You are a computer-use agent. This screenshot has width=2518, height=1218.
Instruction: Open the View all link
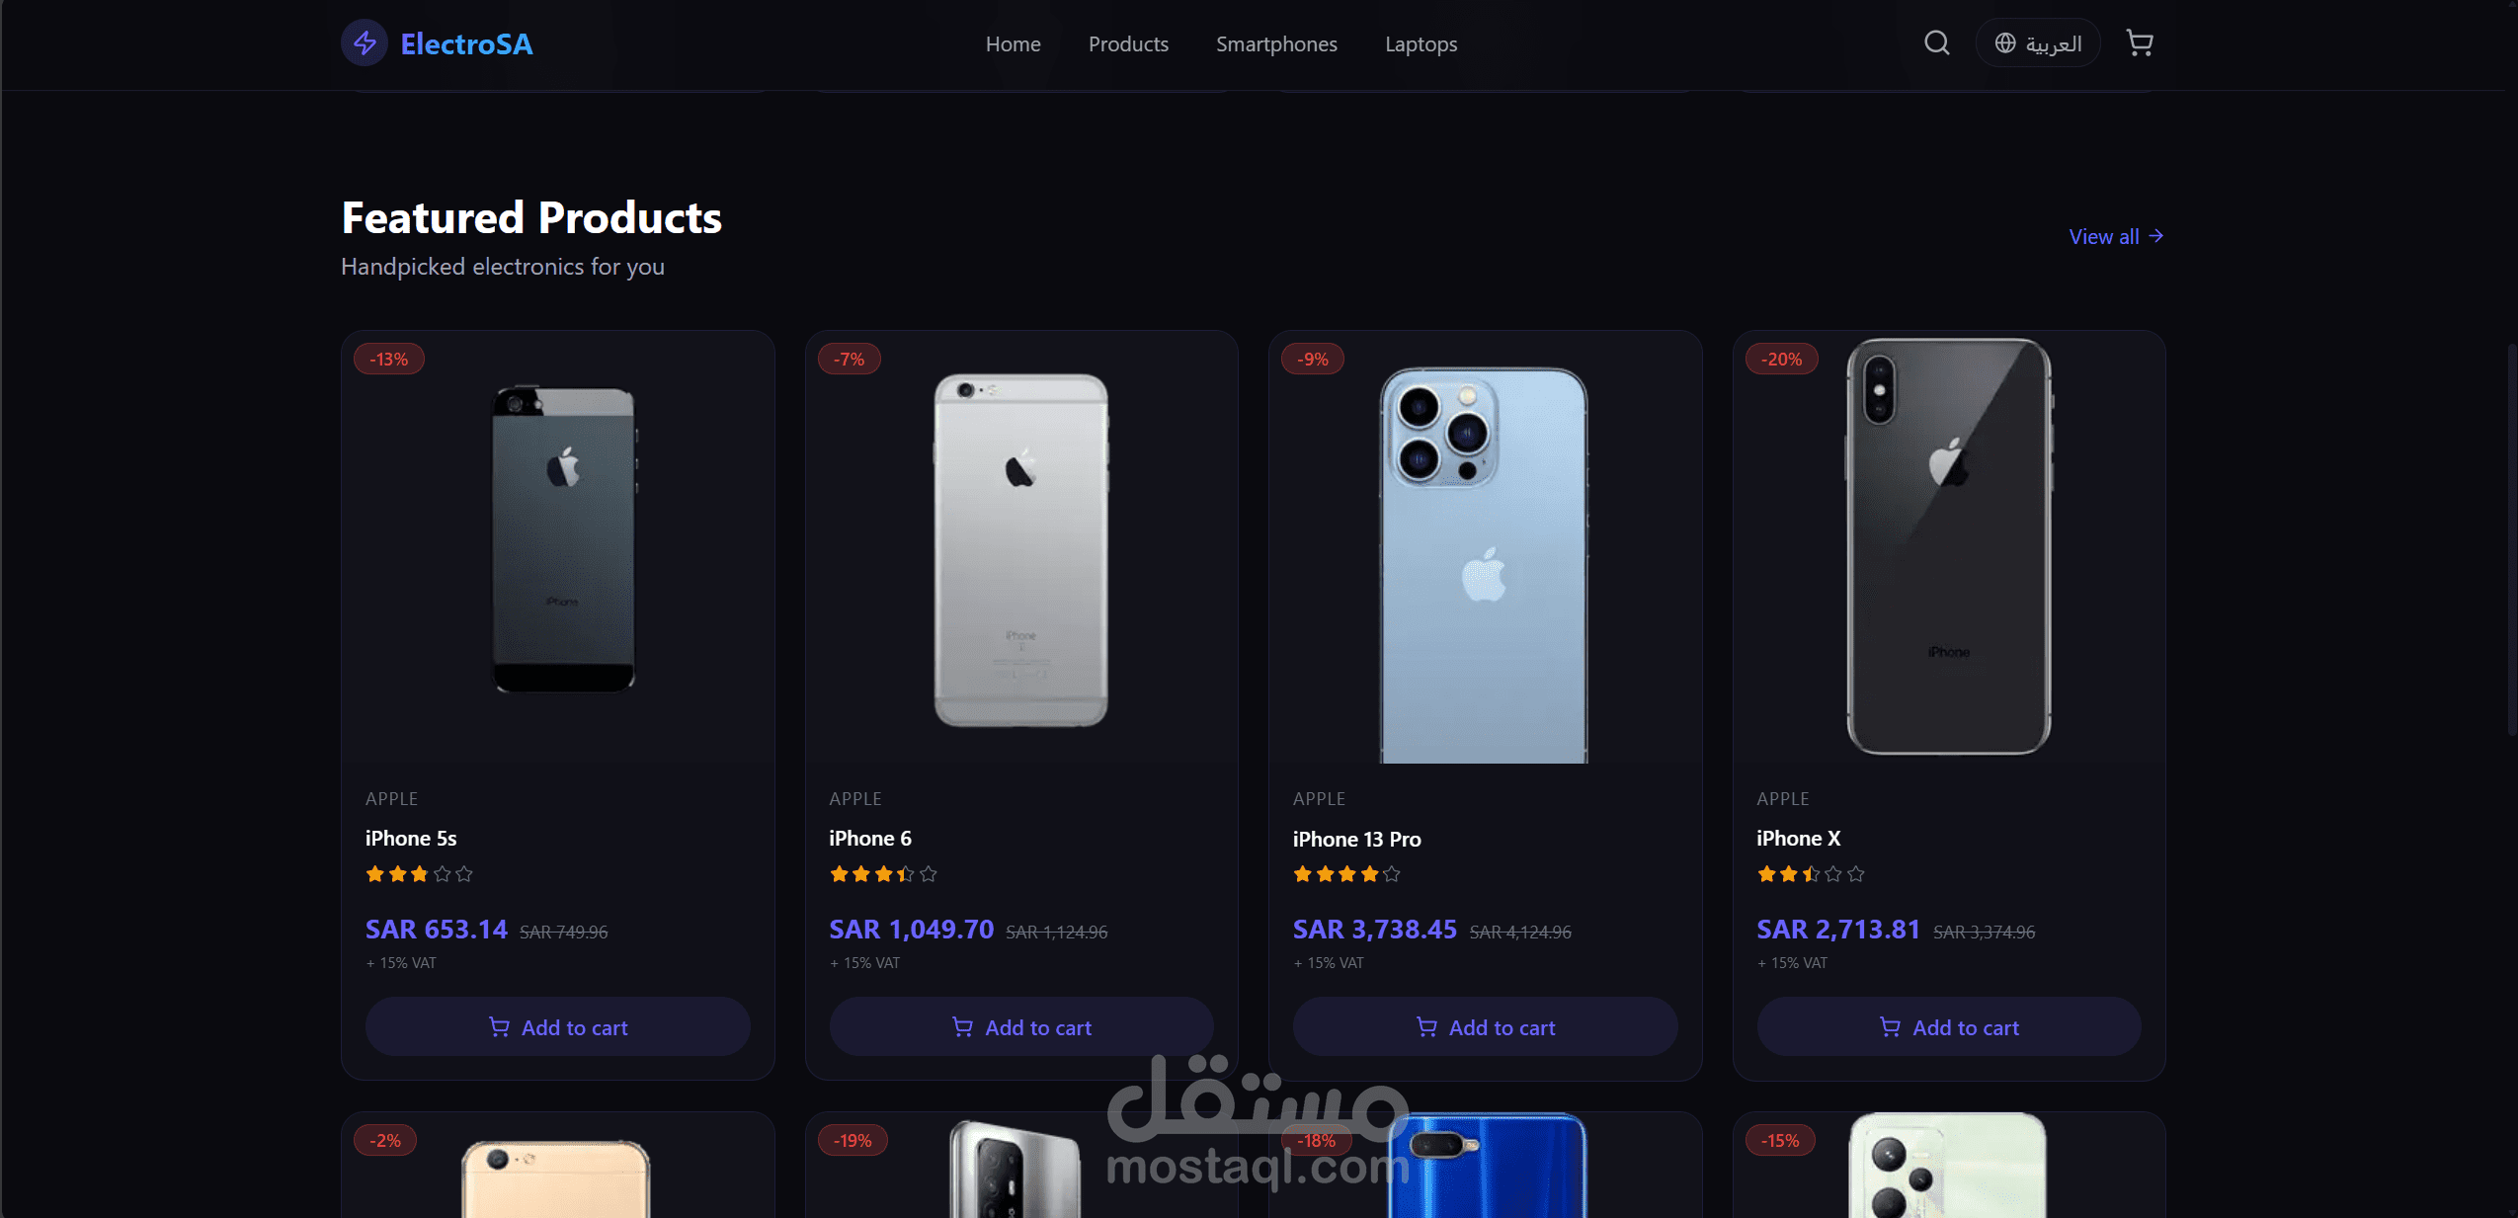click(2116, 236)
